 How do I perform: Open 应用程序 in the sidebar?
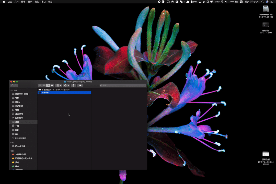[19, 118]
